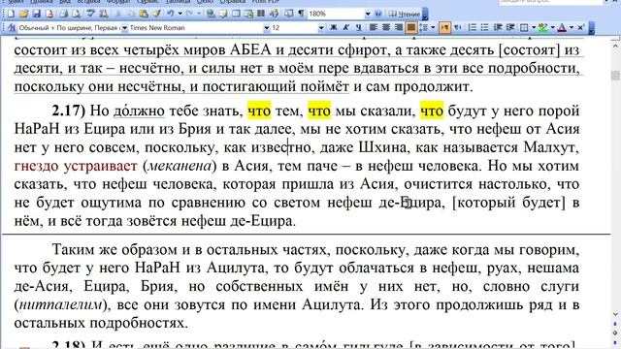Image resolution: width=621 pixels, height=349 pixels.
Task: Save the document with floppy icon
Action: pyautogui.click(x=37, y=14)
